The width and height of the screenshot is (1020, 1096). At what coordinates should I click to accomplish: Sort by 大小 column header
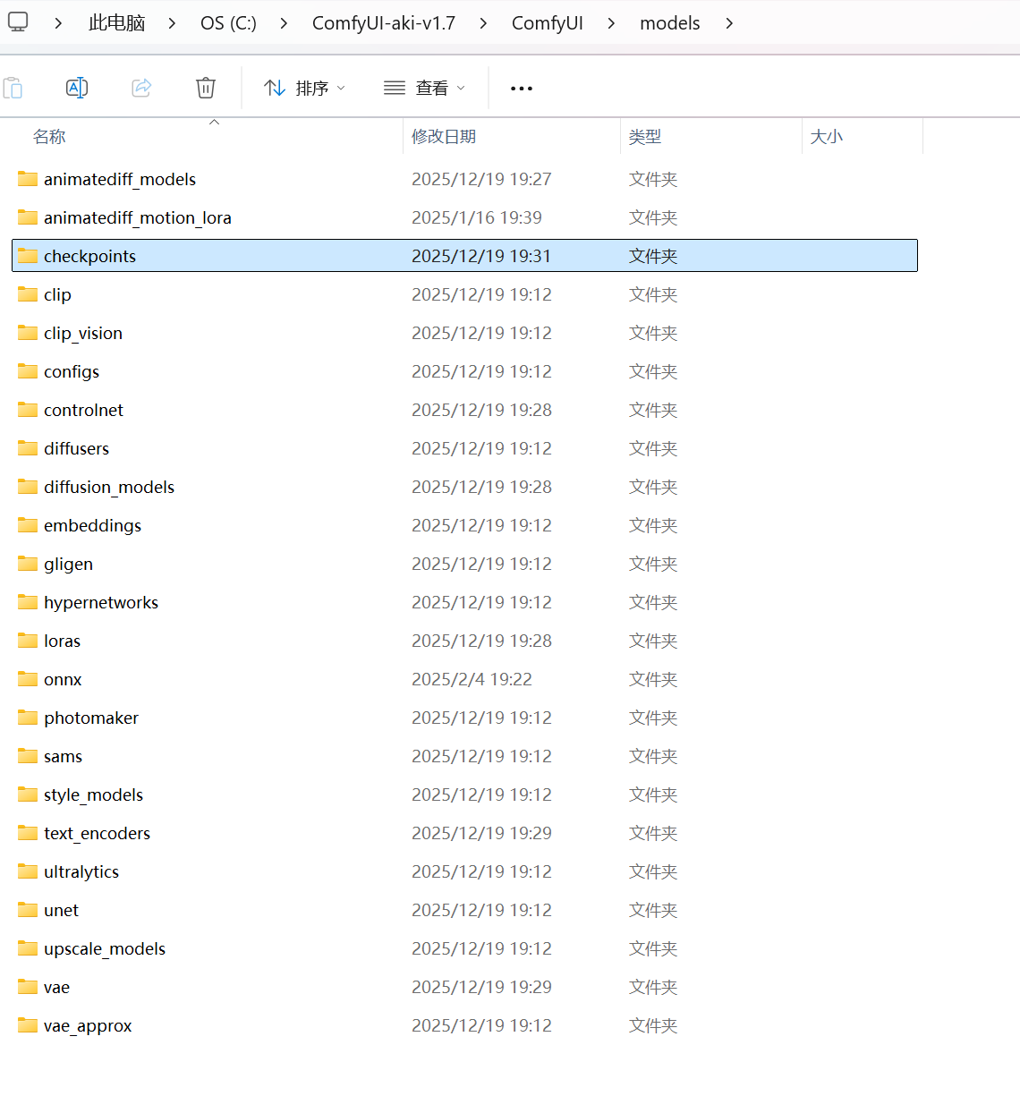coord(827,137)
